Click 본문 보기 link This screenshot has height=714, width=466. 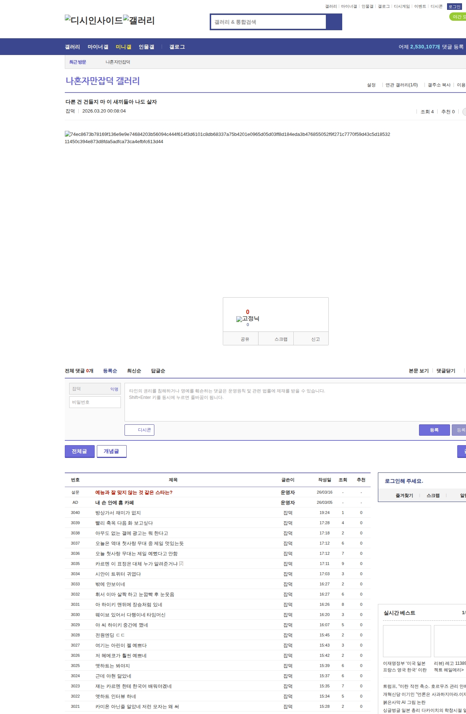coord(419,371)
